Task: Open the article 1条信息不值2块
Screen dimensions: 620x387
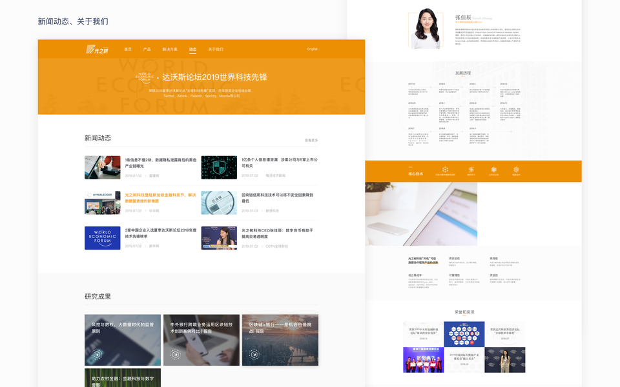Action: [161, 163]
